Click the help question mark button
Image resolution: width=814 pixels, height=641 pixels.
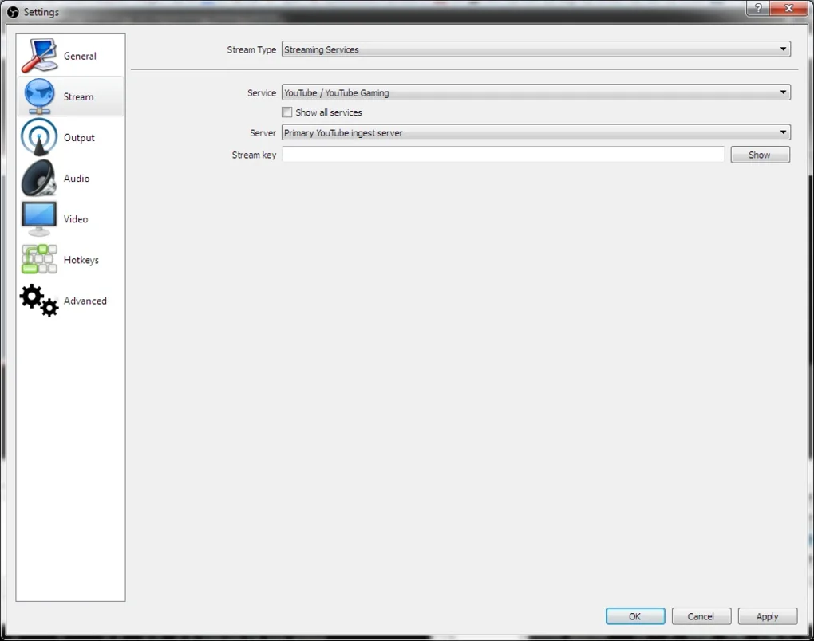758,8
